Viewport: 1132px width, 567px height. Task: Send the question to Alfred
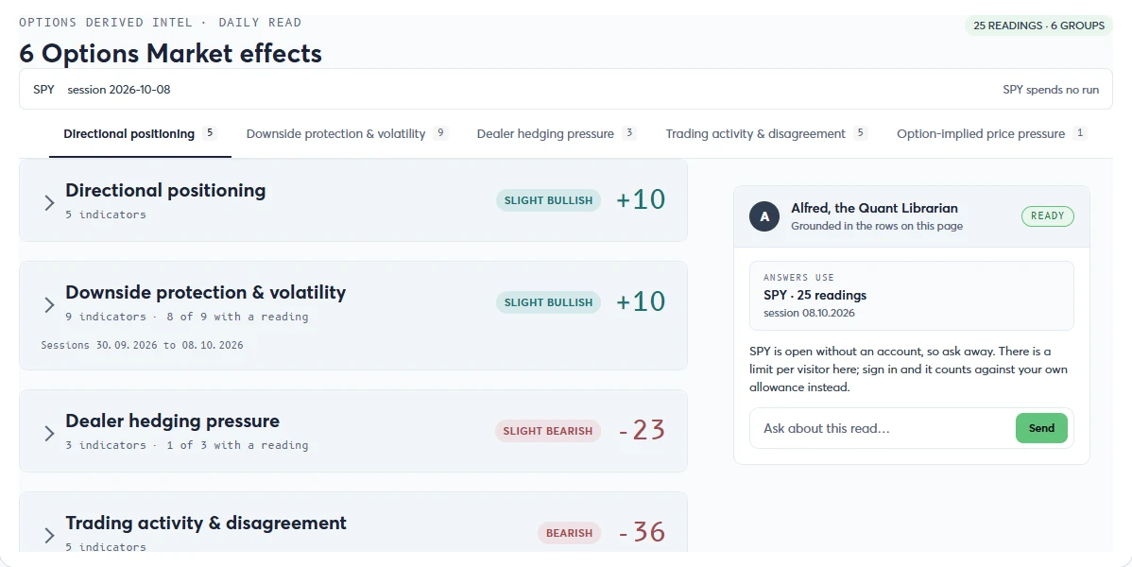point(1041,428)
